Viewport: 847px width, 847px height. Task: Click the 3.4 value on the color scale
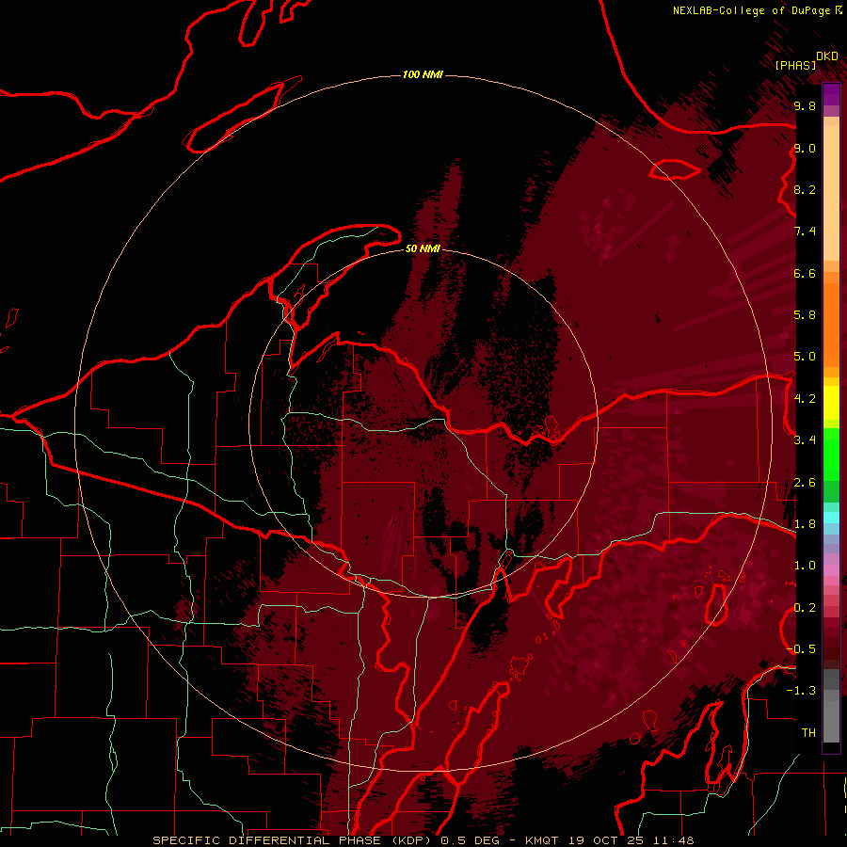pyautogui.click(x=805, y=440)
